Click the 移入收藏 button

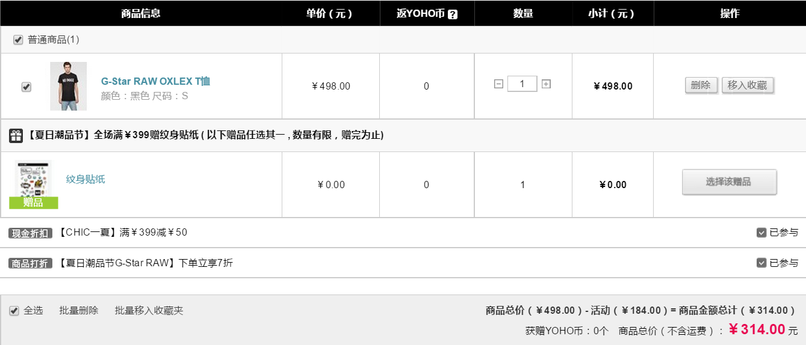748,85
